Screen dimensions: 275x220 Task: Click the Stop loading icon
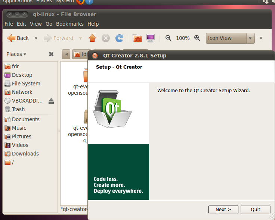[x=106, y=38]
